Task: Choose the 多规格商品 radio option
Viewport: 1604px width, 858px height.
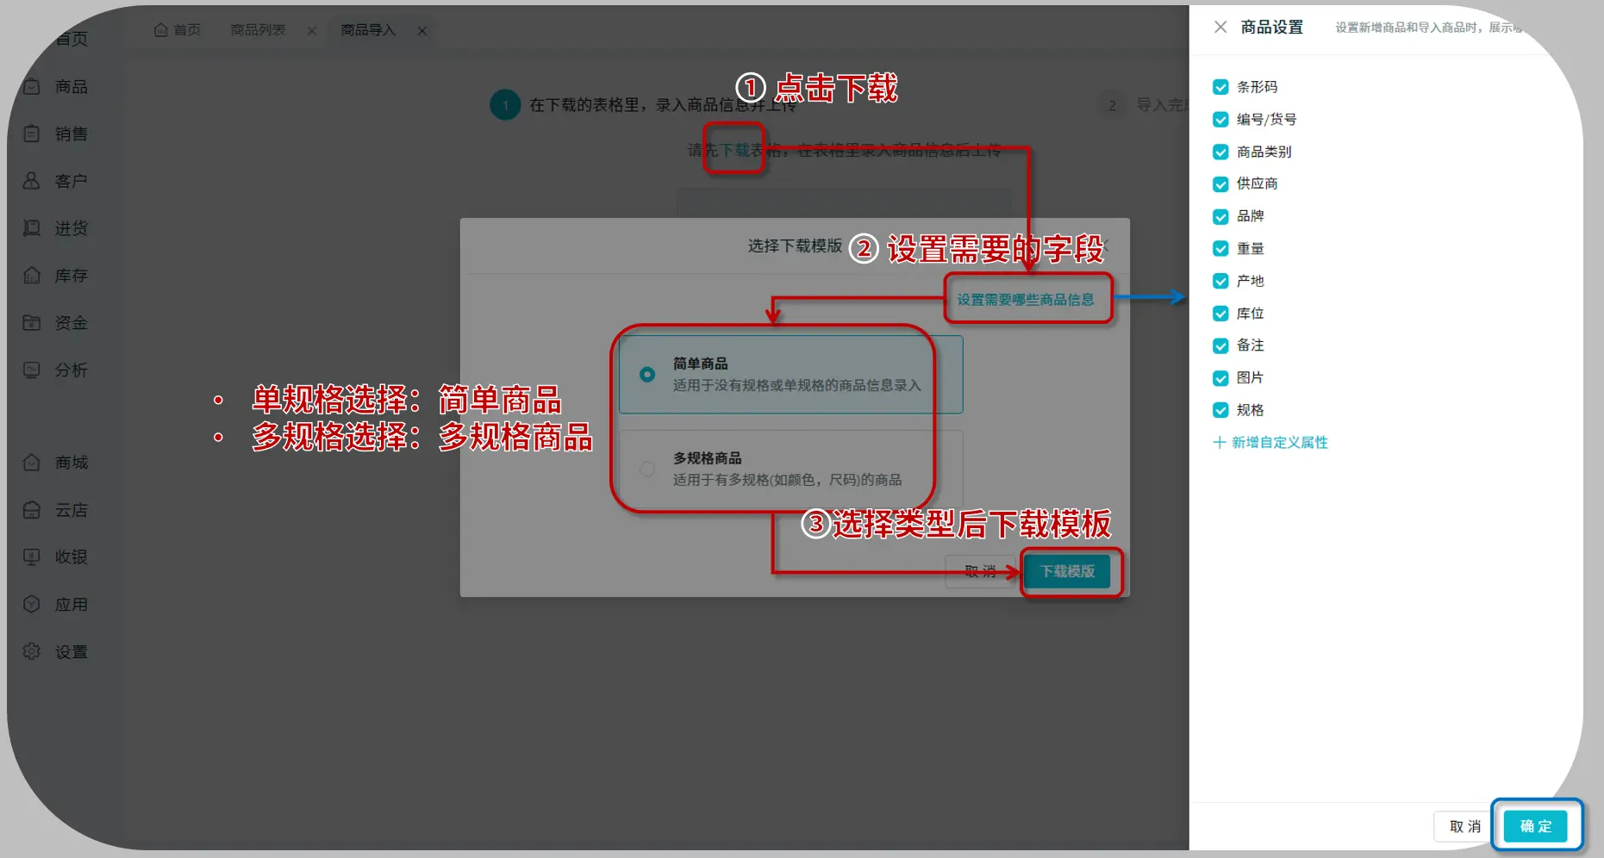Action: coord(647,469)
